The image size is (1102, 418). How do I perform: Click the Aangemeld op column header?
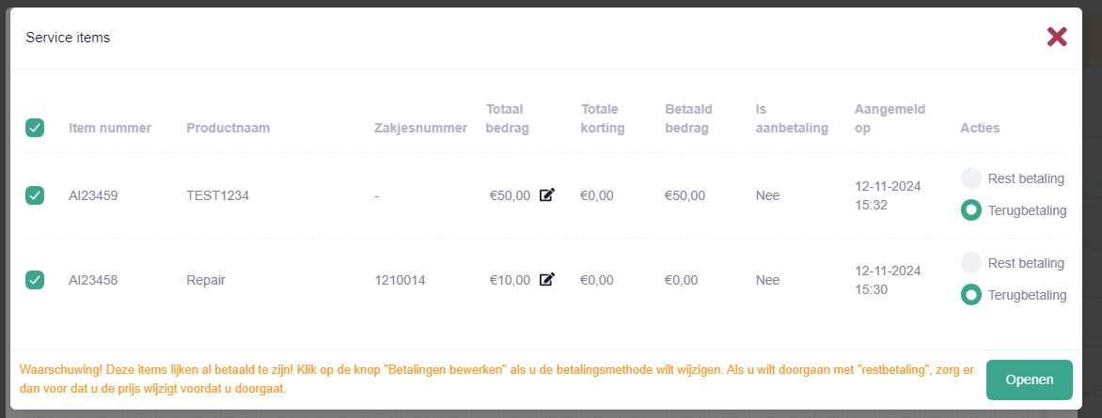tap(889, 118)
